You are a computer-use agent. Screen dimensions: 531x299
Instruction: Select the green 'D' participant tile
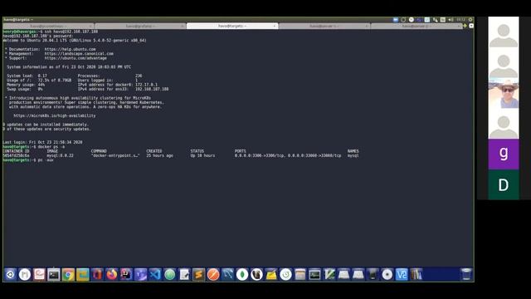pos(504,184)
